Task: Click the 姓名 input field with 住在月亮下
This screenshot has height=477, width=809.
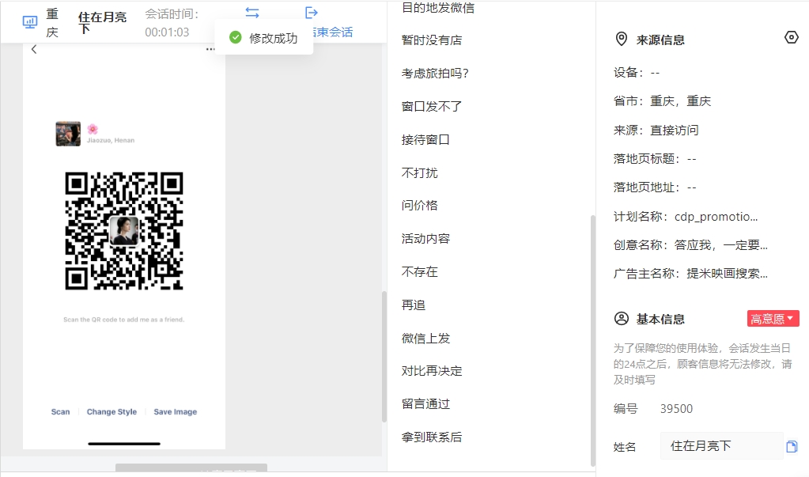Action: tap(721, 445)
